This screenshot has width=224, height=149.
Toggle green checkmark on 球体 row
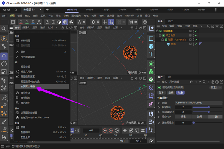[196, 44]
